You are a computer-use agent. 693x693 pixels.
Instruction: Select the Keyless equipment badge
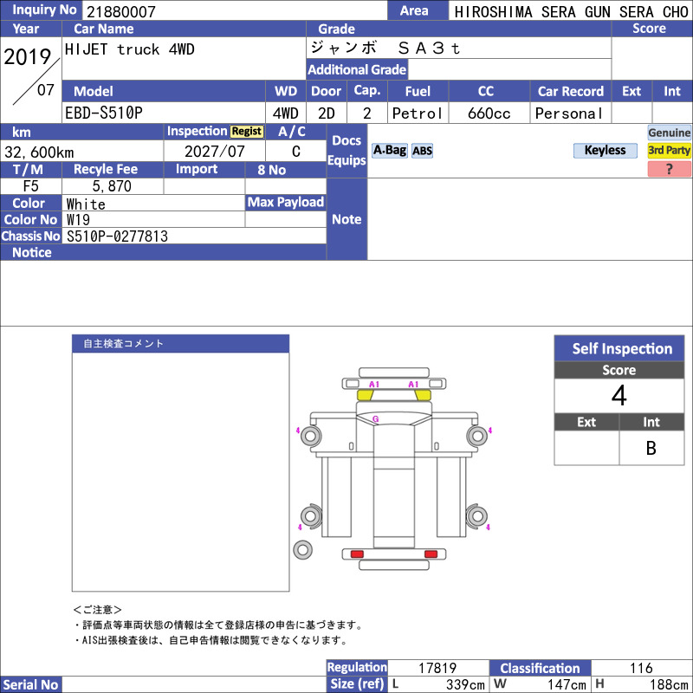click(605, 150)
